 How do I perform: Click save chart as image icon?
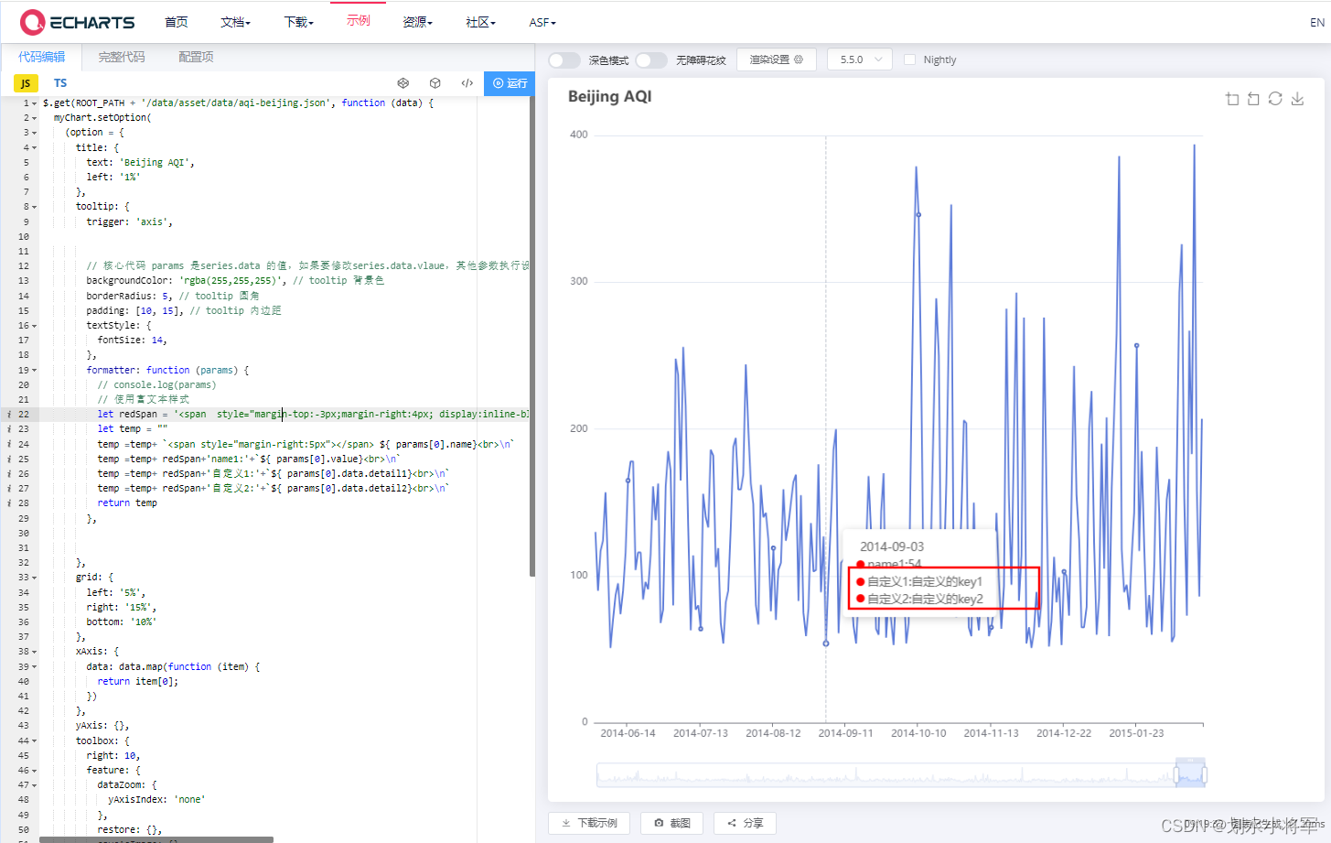pos(1297,99)
